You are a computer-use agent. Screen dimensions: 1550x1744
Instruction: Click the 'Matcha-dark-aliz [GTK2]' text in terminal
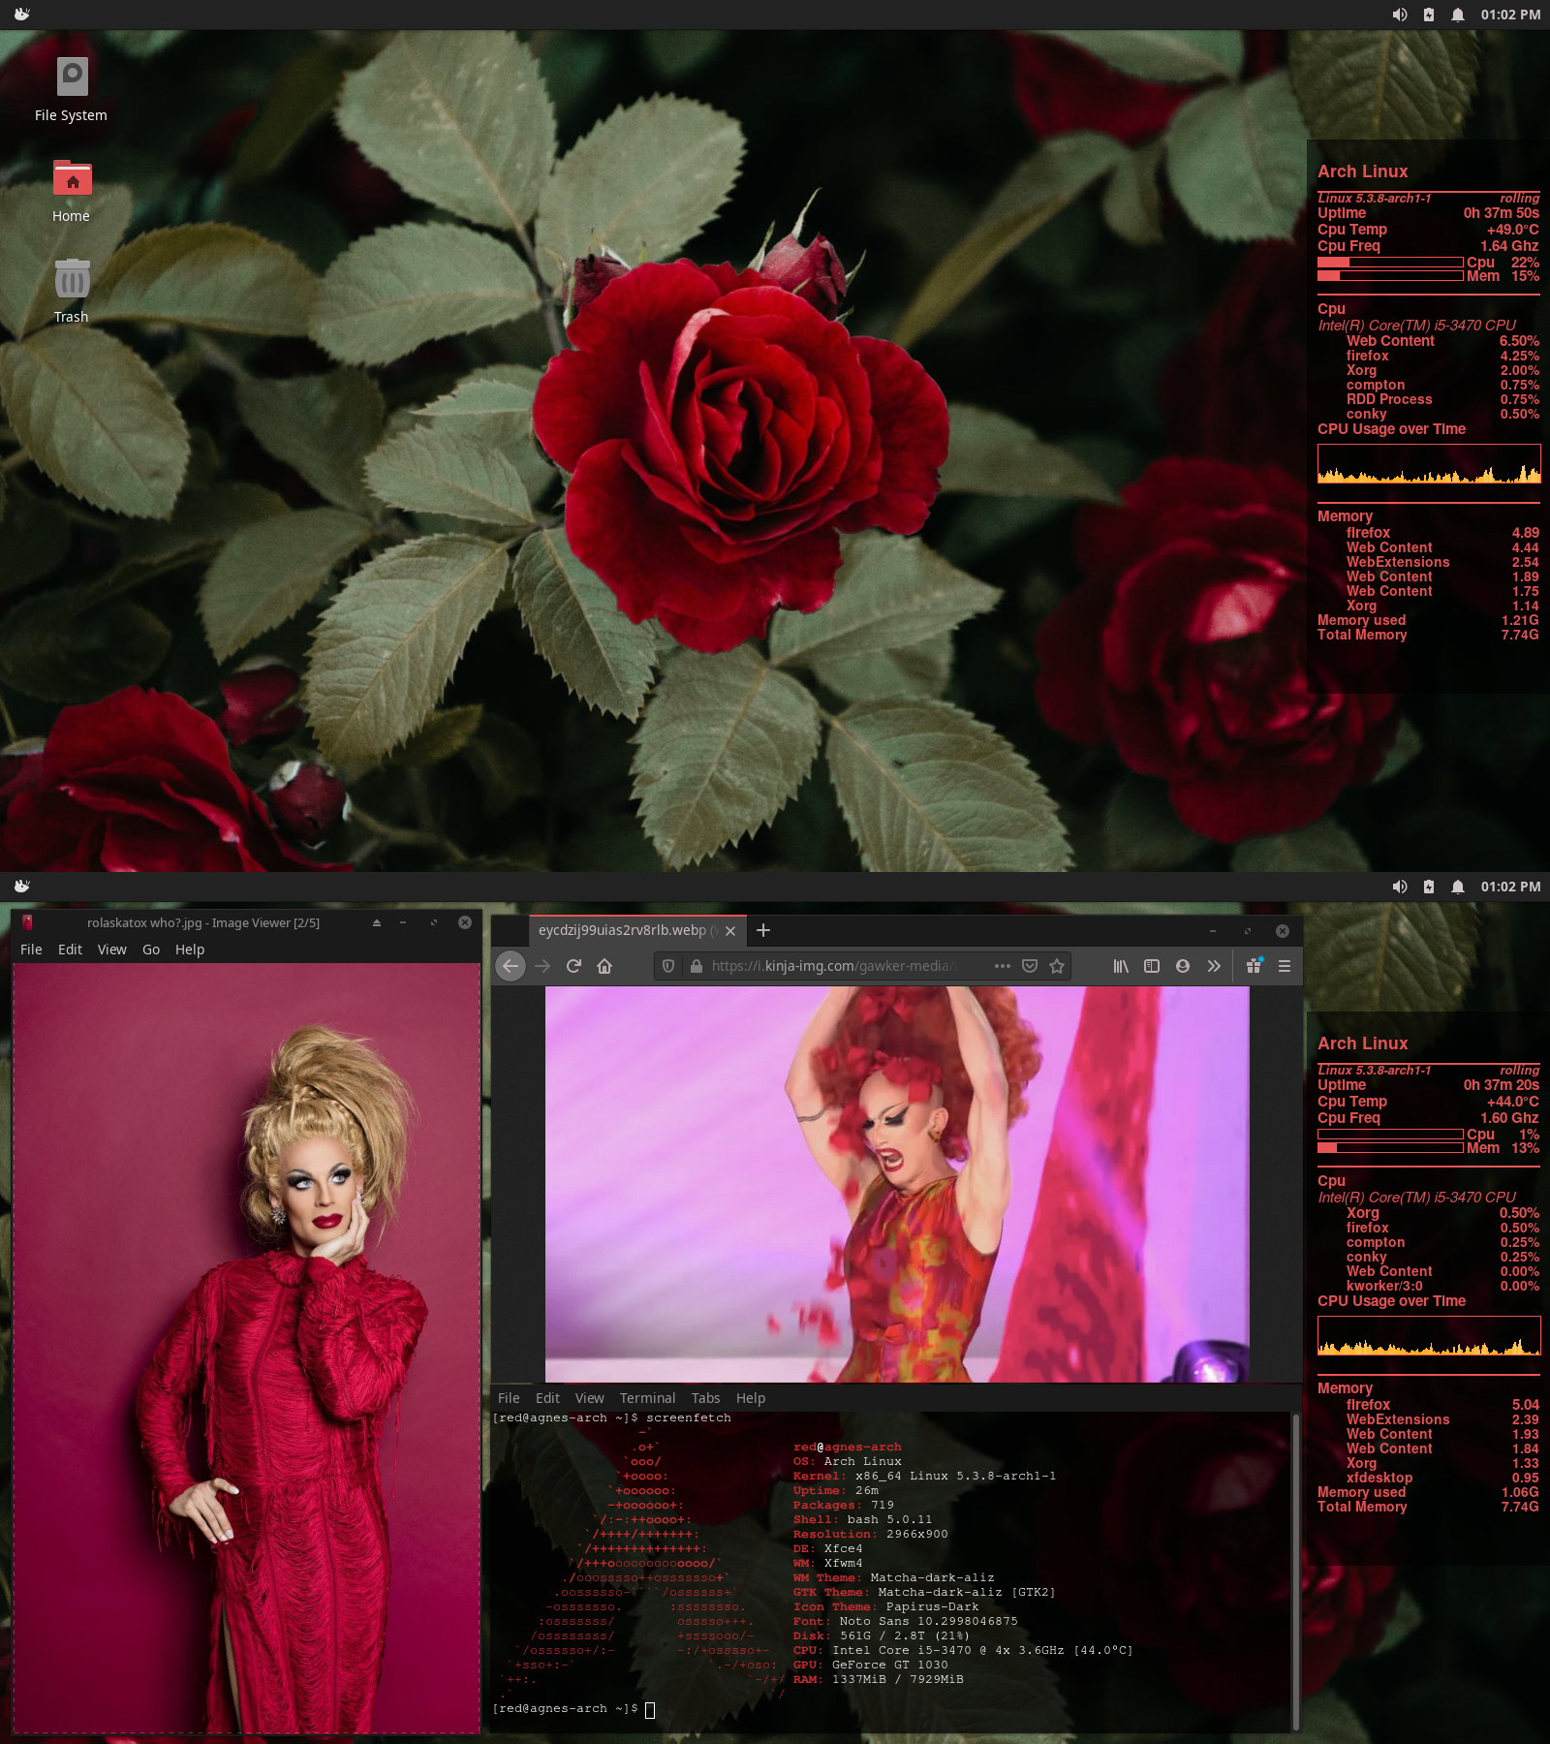[967, 1592]
